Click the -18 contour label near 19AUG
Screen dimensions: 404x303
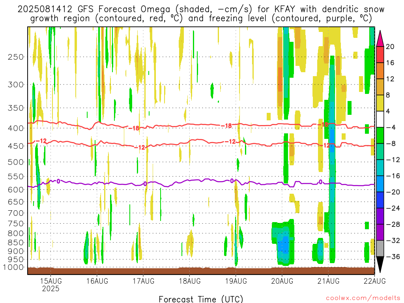tap(226, 126)
